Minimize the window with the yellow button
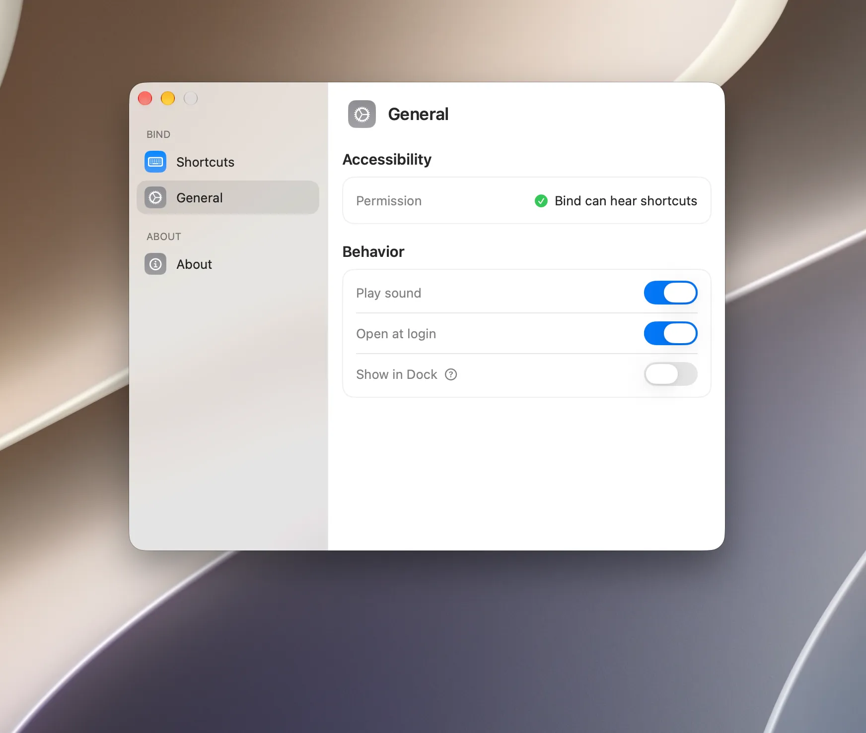Image resolution: width=866 pixels, height=733 pixels. click(x=168, y=98)
